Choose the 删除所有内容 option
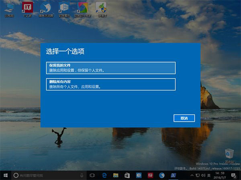 (111, 84)
